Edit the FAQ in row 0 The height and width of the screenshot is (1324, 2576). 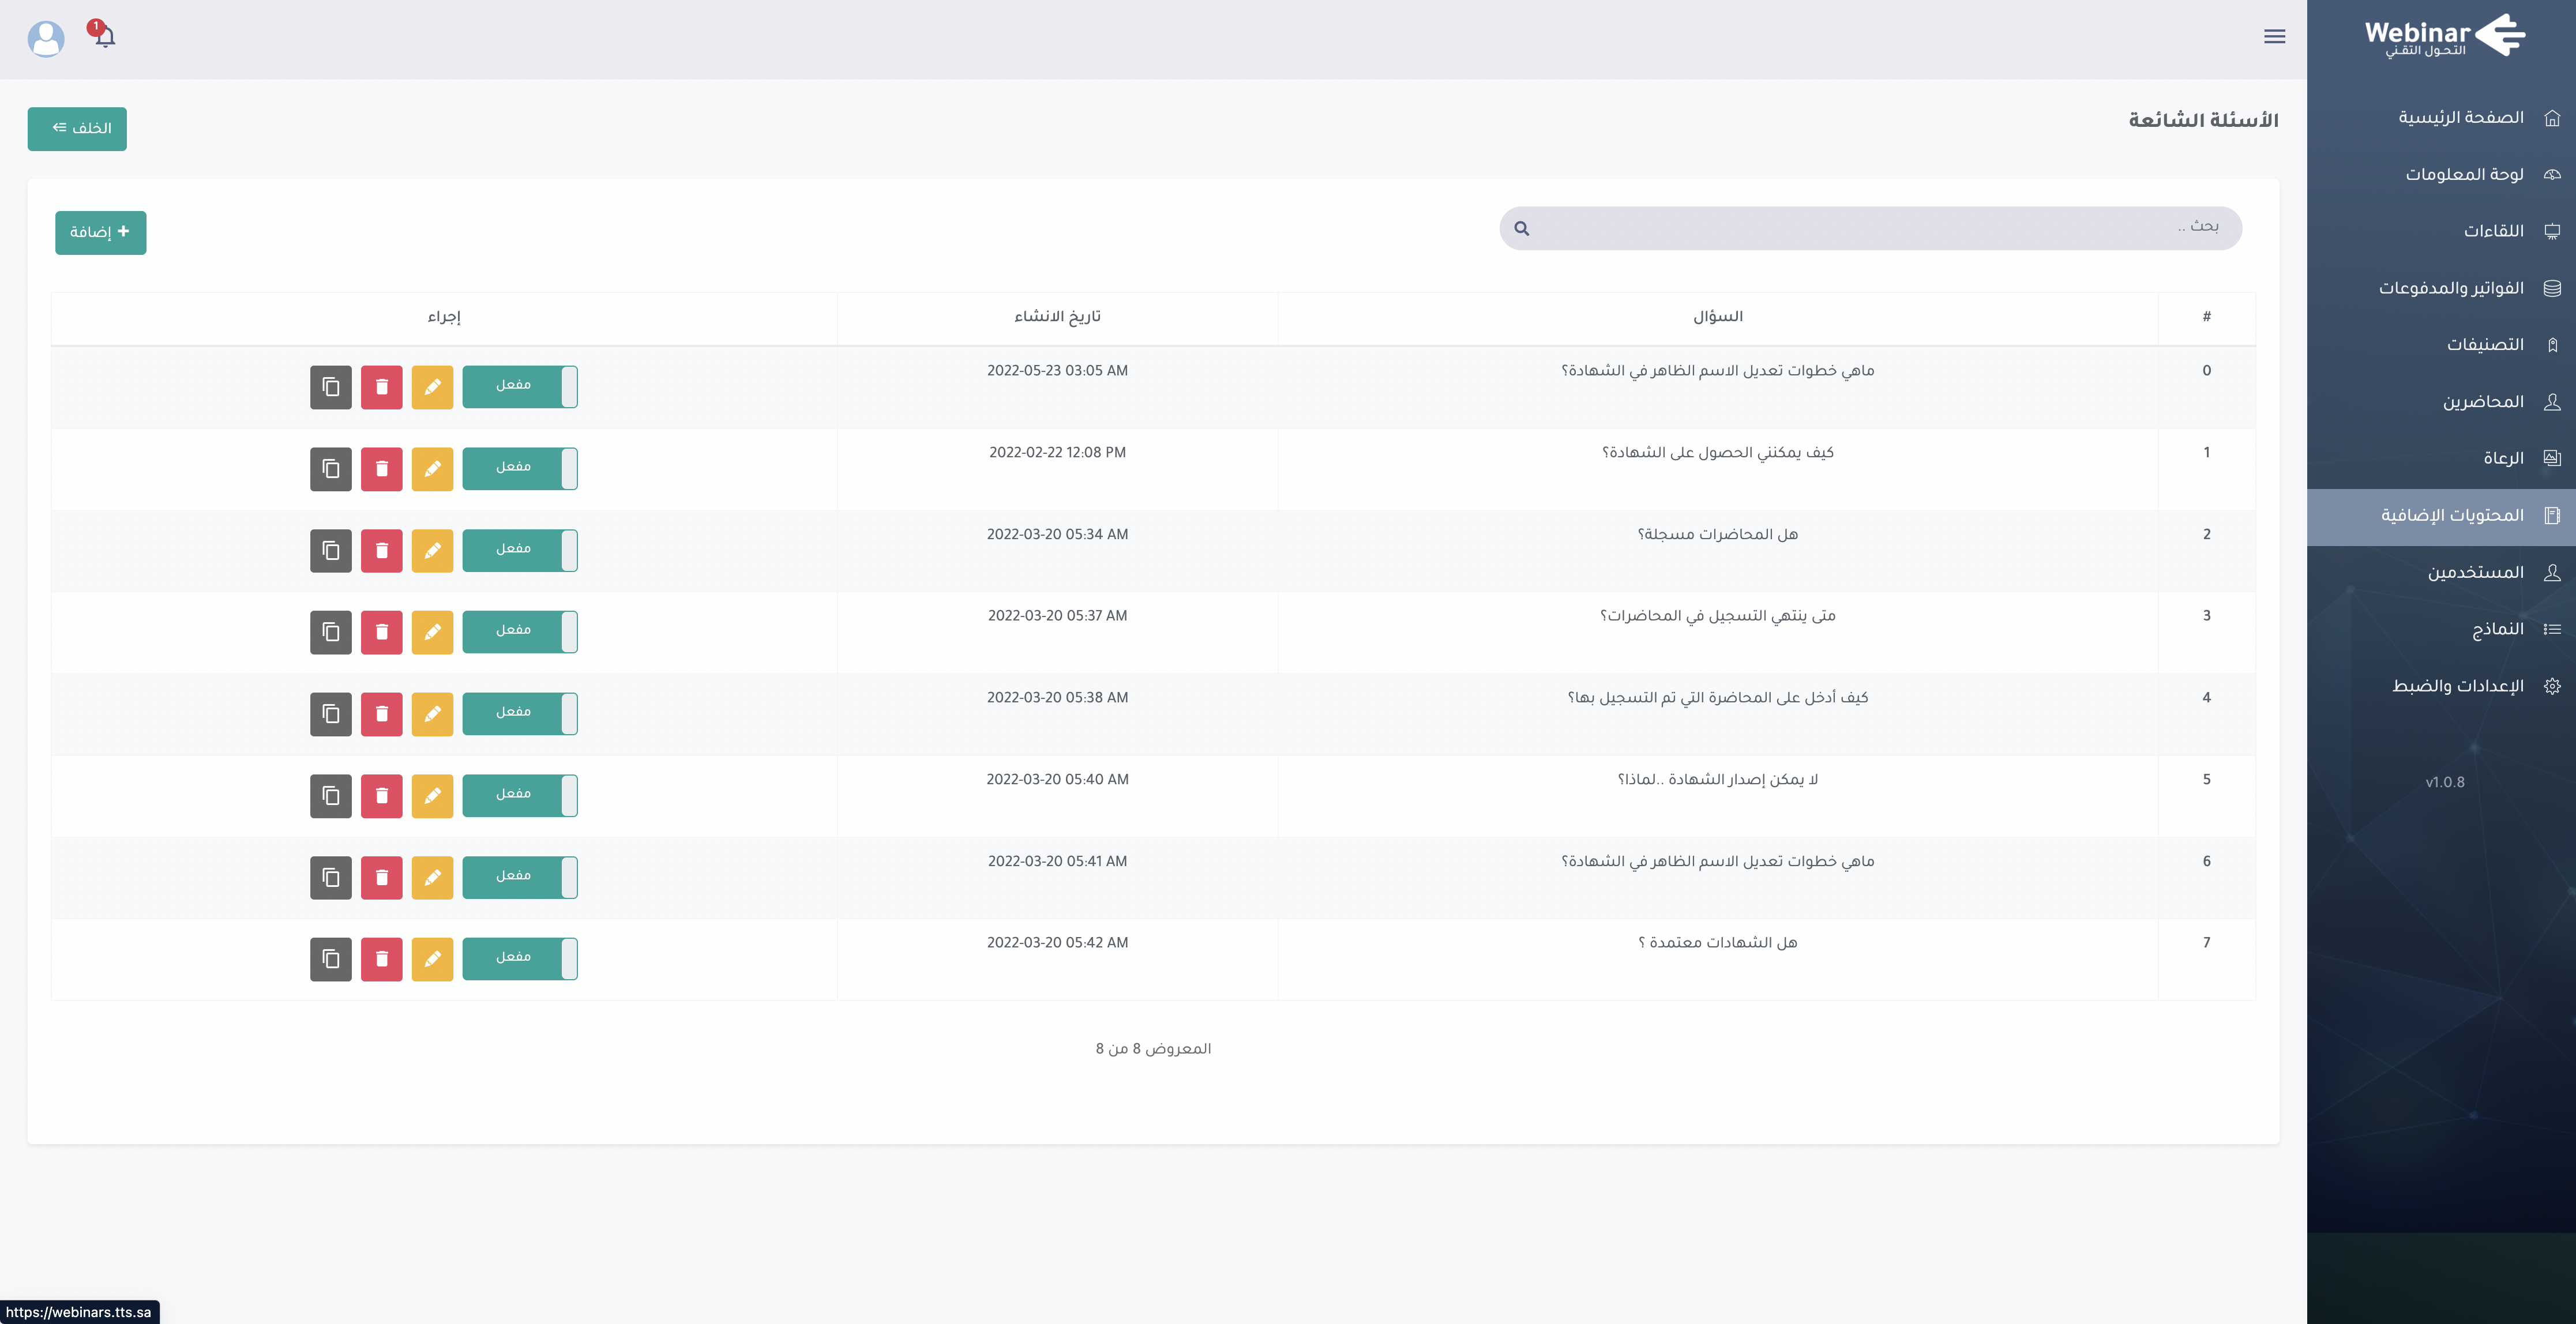point(433,387)
